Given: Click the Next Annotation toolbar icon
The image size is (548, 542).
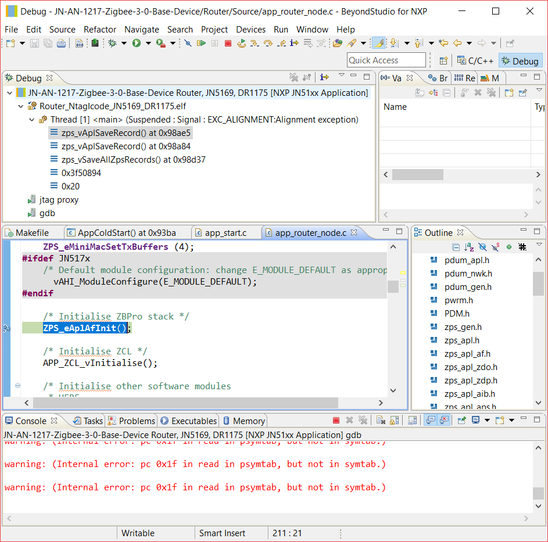Looking at the screenshot, I should (394, 44).
